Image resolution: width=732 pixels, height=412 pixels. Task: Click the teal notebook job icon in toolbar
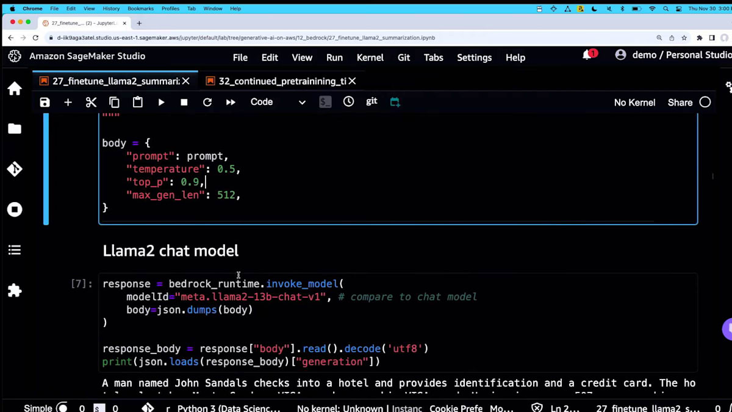[x=395, y=102]
